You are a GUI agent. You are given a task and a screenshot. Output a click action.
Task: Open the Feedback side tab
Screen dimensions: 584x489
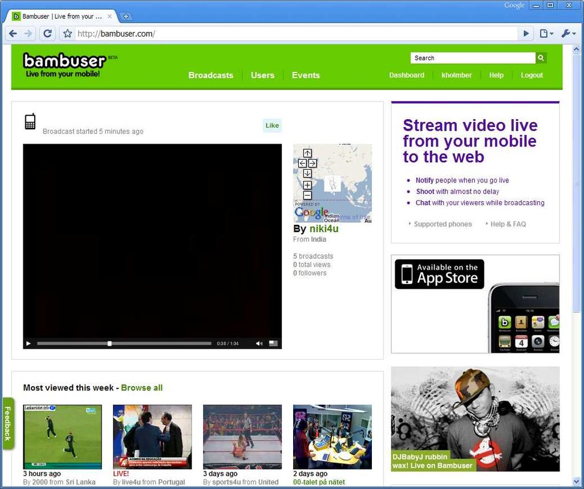click(x=8, y=423)
